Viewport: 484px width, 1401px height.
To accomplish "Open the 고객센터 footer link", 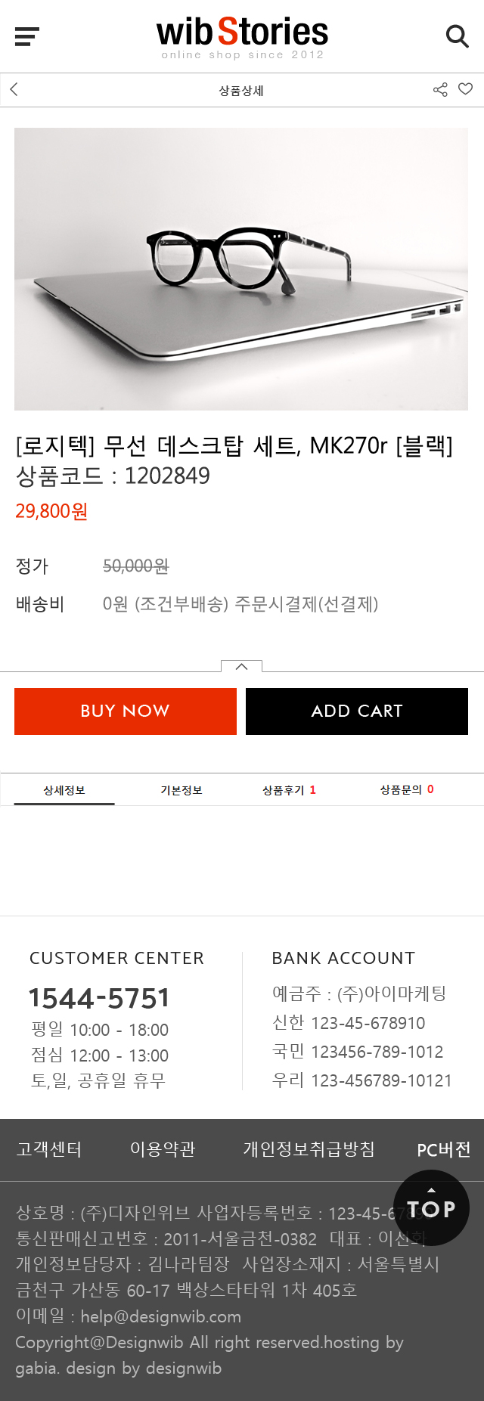I will 49,1149.
